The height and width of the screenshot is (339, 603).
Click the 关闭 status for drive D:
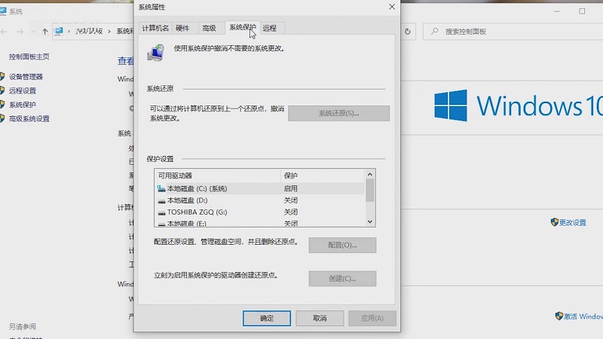(291, 200)
